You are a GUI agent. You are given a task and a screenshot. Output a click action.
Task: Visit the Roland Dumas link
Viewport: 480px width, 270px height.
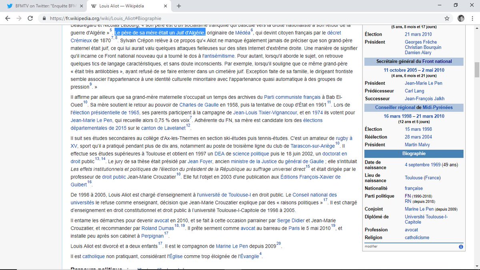(x=158, y=228)
